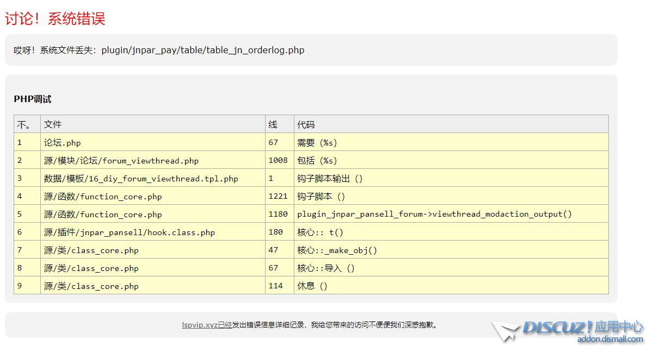653x353 pixels.
Task: Select the jnpar_pansell/hook.class.php file cell
Action: click(129, 232)
